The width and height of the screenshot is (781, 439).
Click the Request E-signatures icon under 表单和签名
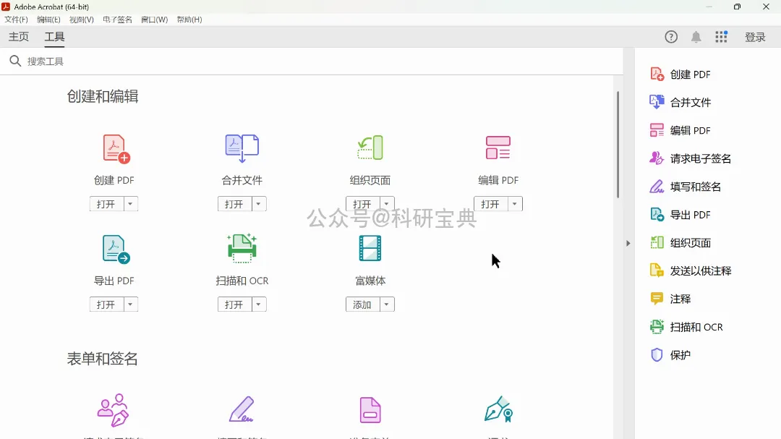(x=113, y=410)
